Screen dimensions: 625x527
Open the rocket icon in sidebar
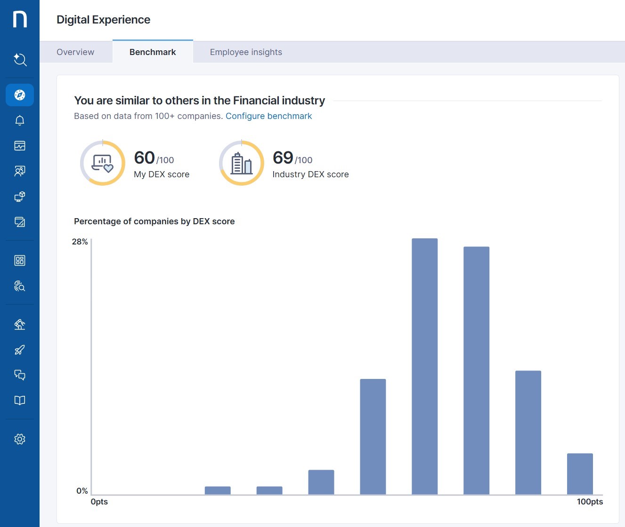click(20, 350)
